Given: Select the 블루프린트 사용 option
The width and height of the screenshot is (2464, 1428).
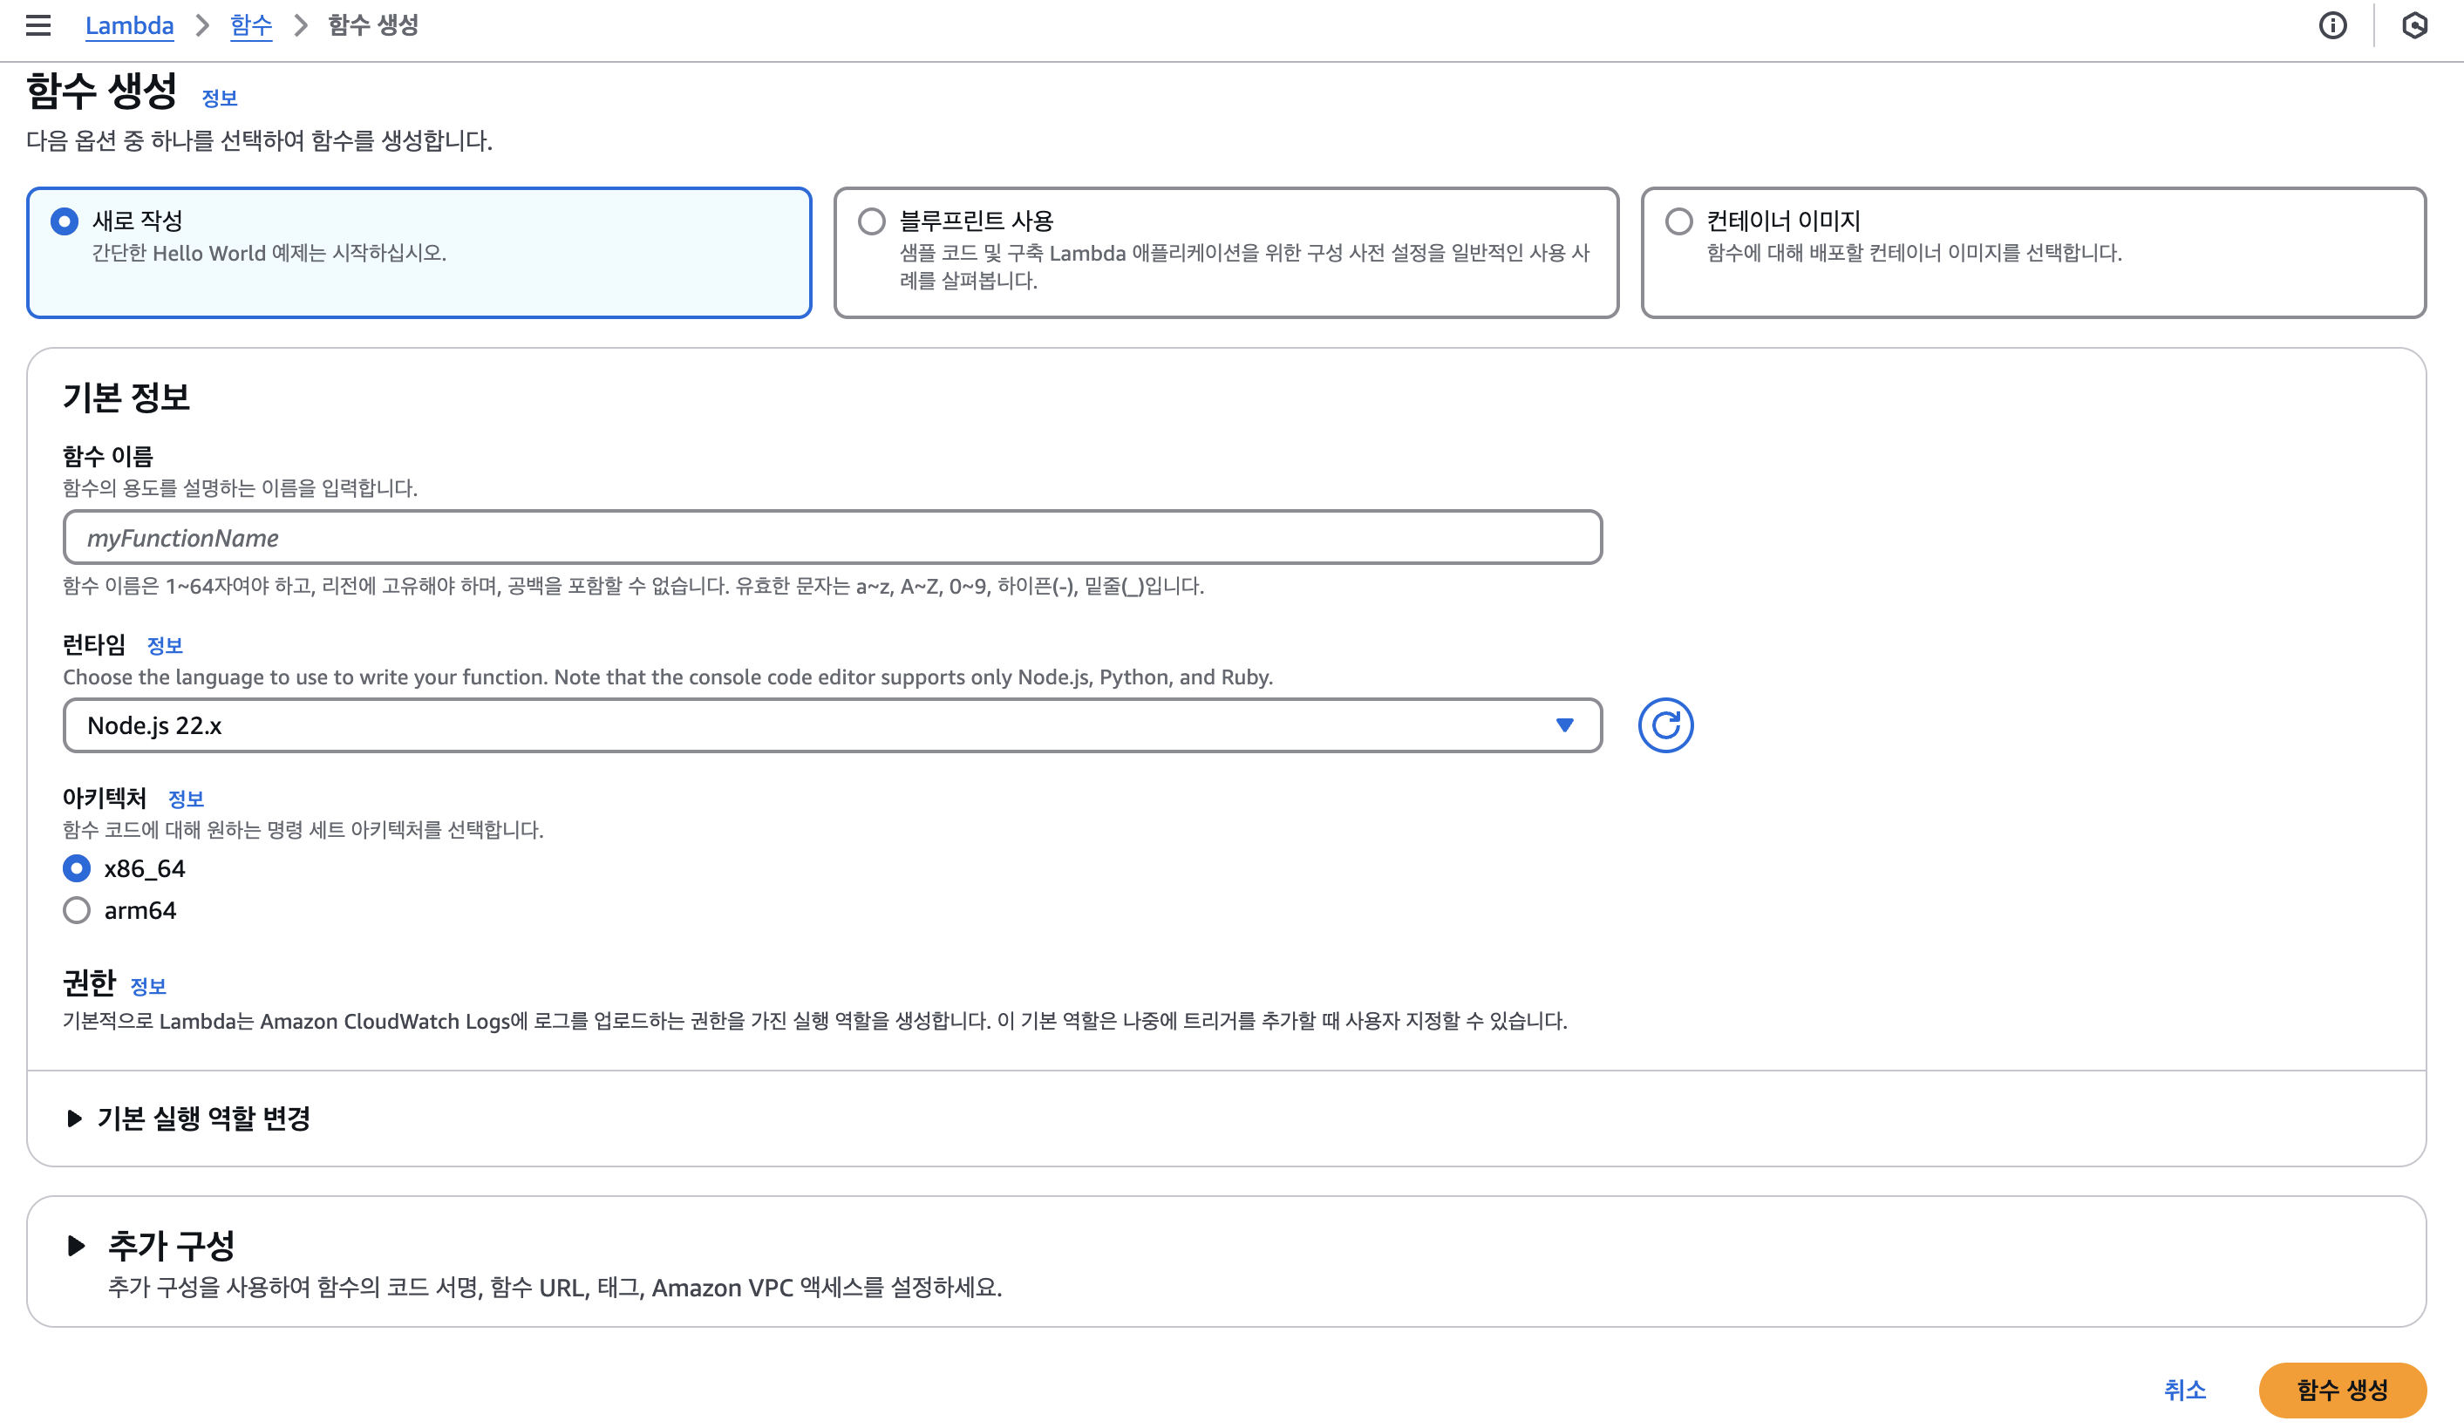Looking at the screenshot, I should coord(871,222).
